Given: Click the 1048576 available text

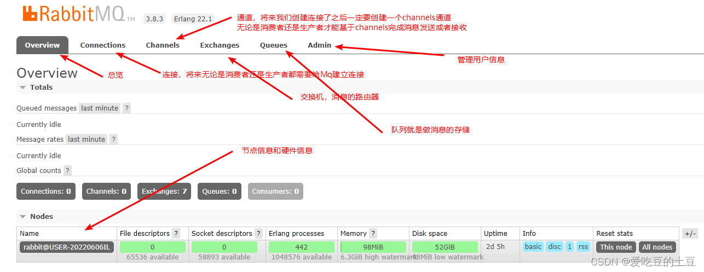Looking at the screenshot, I should tap(302, 257).
